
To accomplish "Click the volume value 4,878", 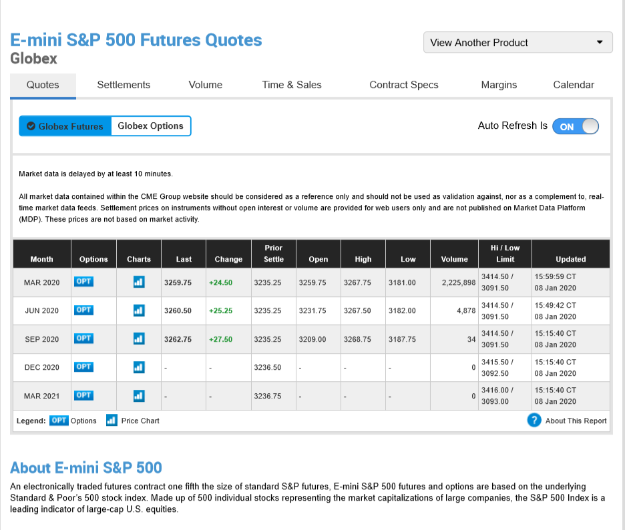I will [x=466, y=310].
